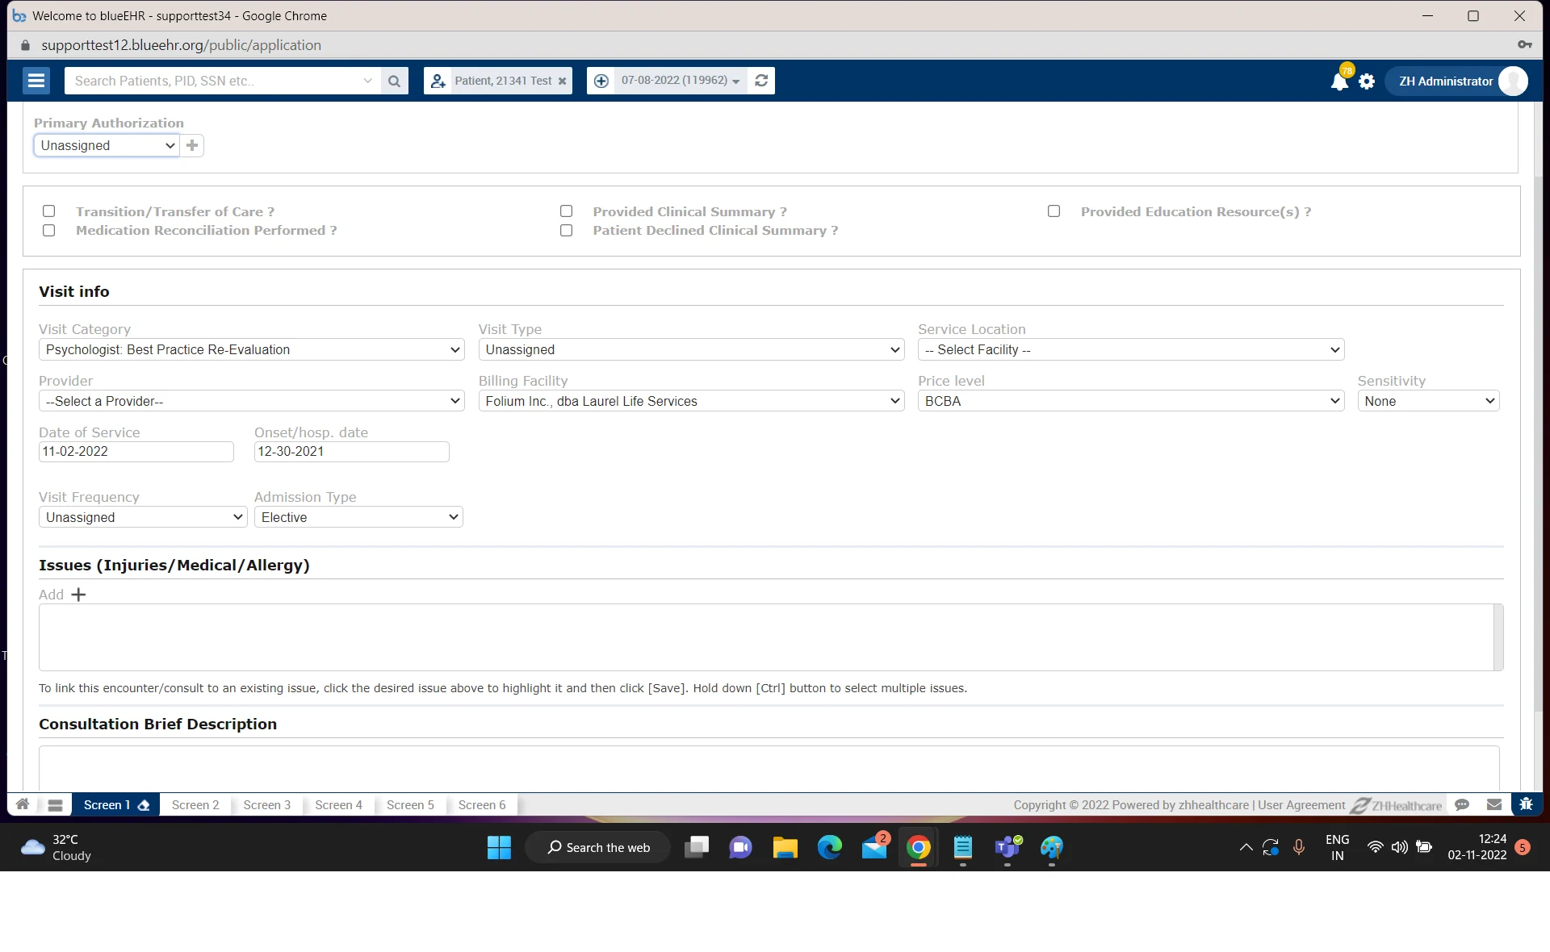Switch to the Screen 3 tab
Image resolution: width=1550 pixels, height=952 pixels.
[266, 804]
